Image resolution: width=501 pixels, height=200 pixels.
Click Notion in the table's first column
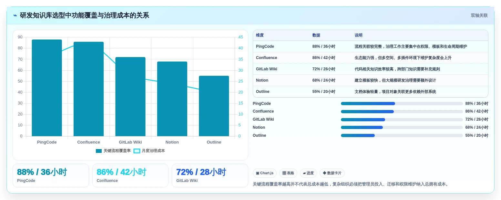click(x=262, y=80)
